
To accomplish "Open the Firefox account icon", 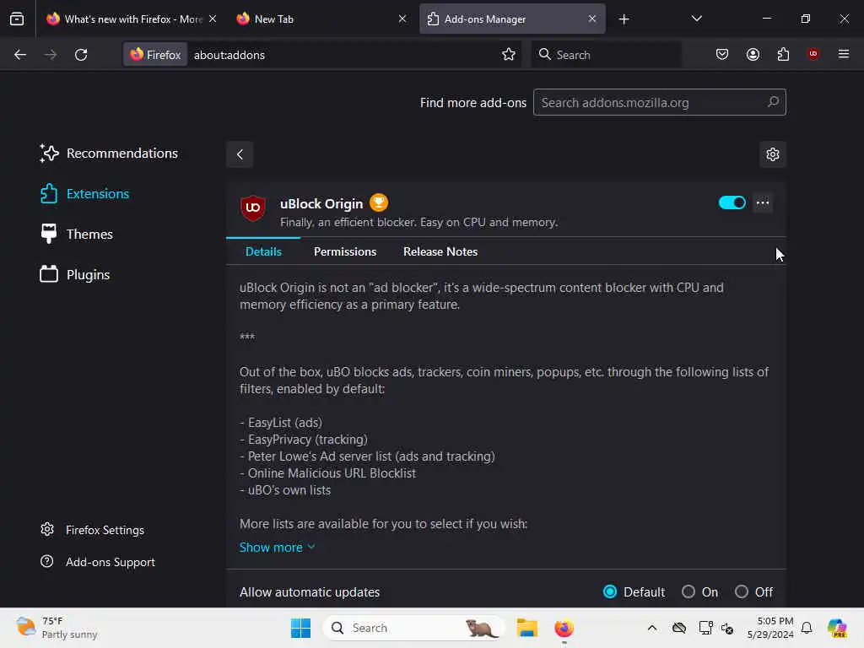I will coord(753,55).
